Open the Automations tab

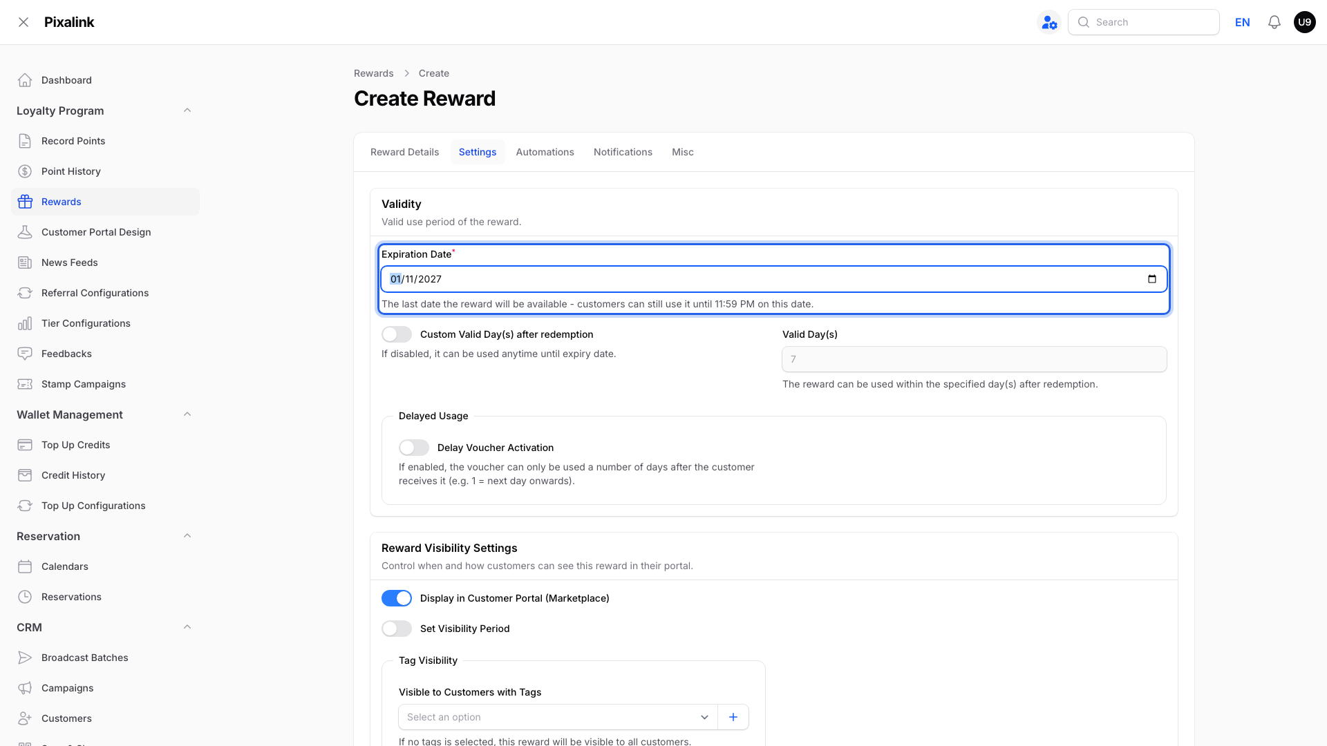pos(545,152)
